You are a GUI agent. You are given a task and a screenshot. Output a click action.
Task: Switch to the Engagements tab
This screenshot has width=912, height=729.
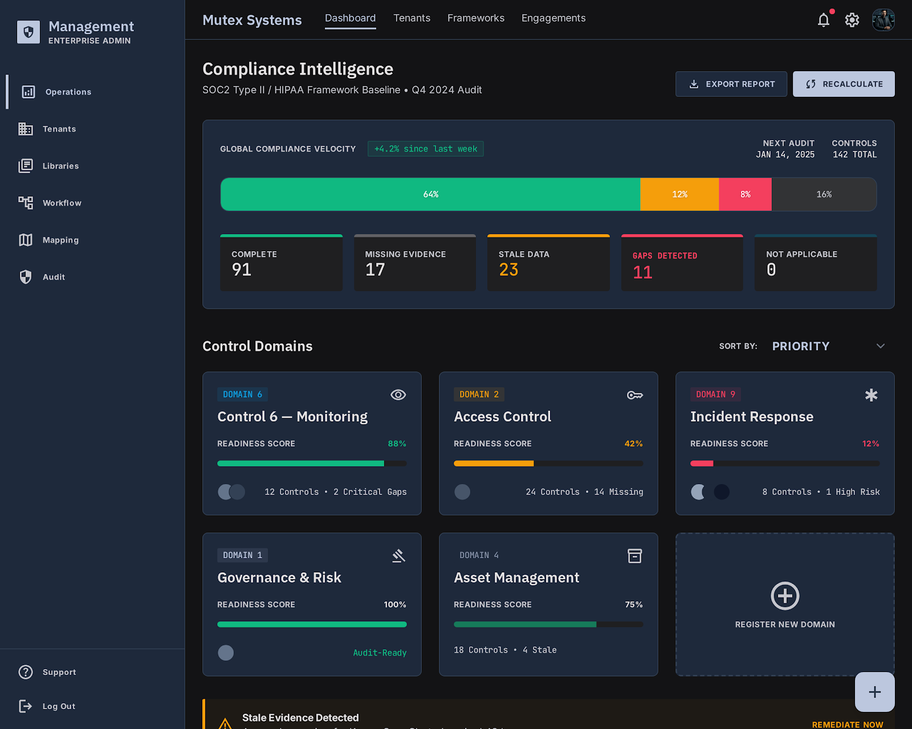(x=553, y=18)
